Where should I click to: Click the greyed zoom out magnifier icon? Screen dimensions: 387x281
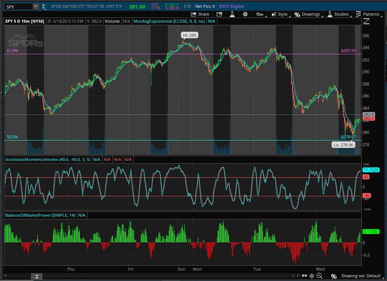point(326,276)
